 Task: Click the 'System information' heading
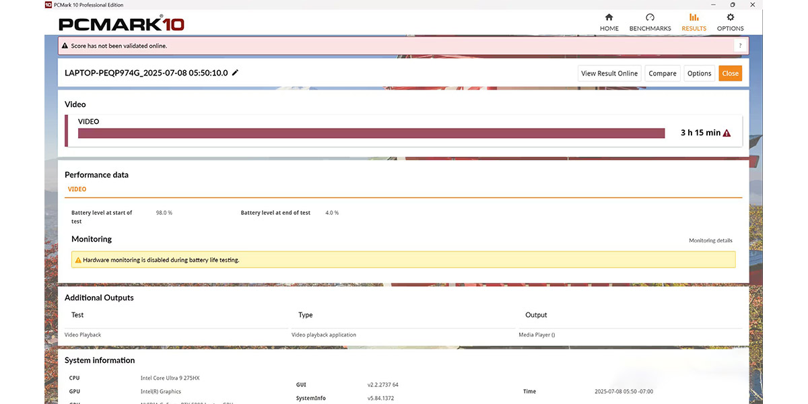tap(100, 360)
